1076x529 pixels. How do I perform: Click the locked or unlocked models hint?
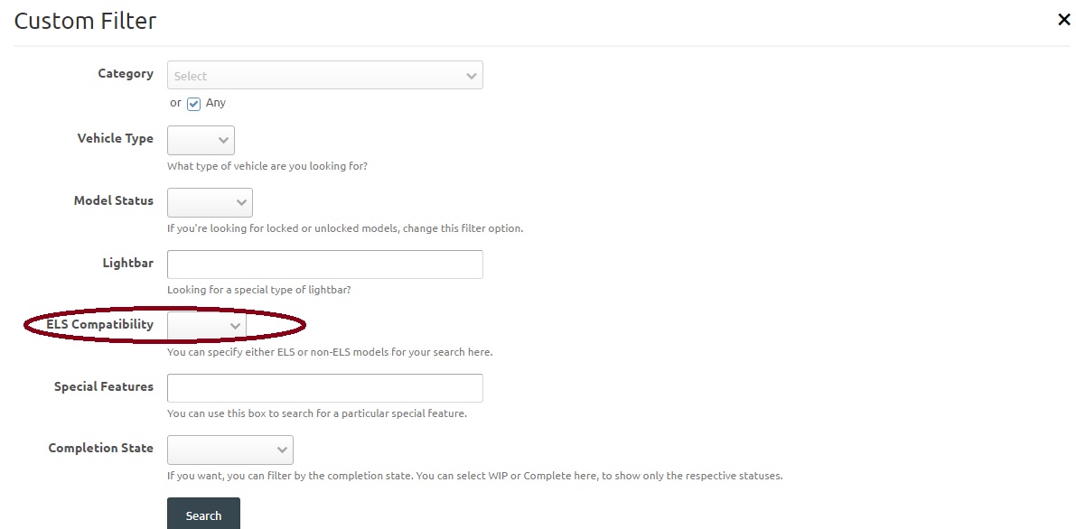click(345, 228)
